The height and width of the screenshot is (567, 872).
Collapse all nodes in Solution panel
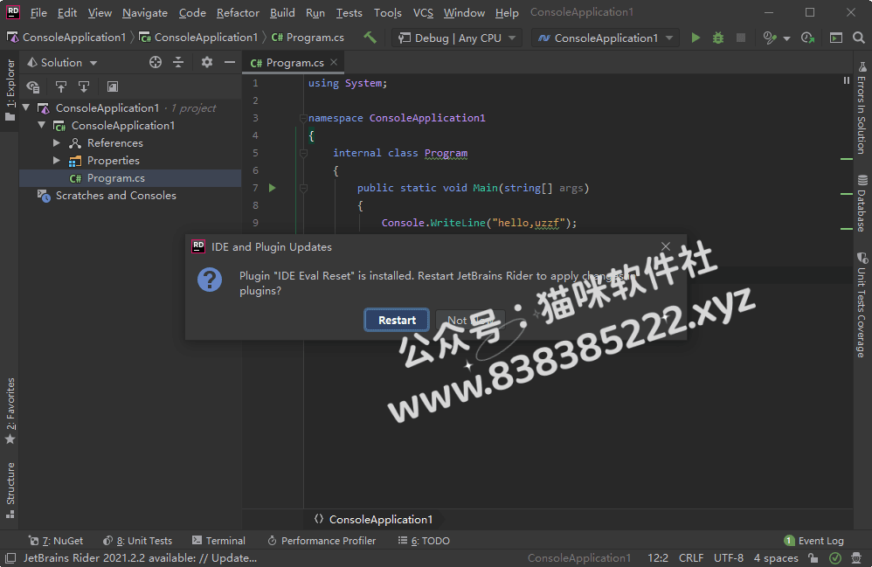click(x=178, y=62)
